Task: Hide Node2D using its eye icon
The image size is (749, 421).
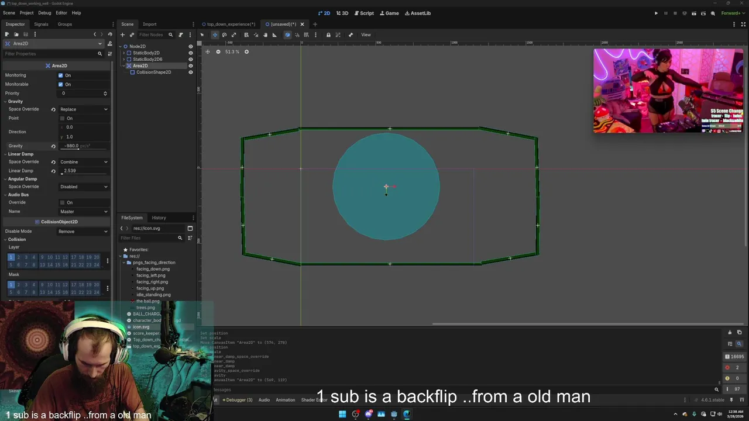Action: tap(190, 46)
